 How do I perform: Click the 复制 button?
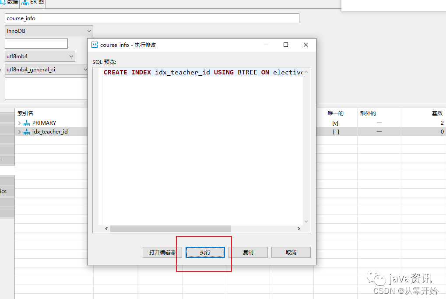coord(248,252)
